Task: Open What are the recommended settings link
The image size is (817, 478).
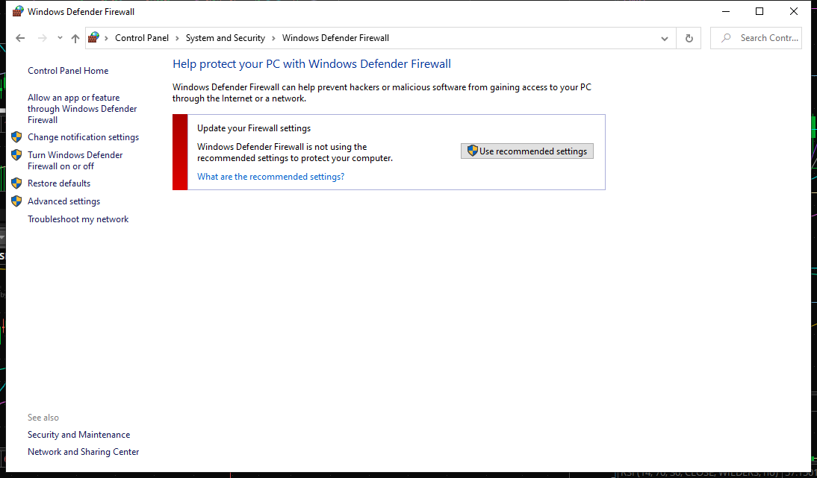Action: 270,177
